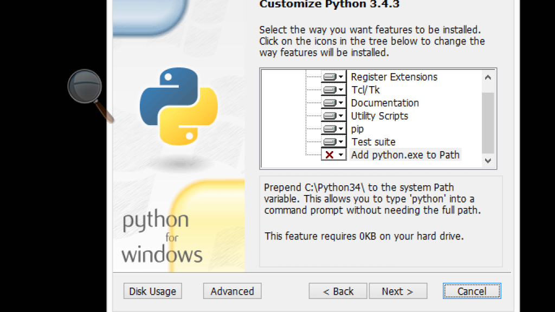
Task: Select the Documentation tree row
Action: click(385, 103)
